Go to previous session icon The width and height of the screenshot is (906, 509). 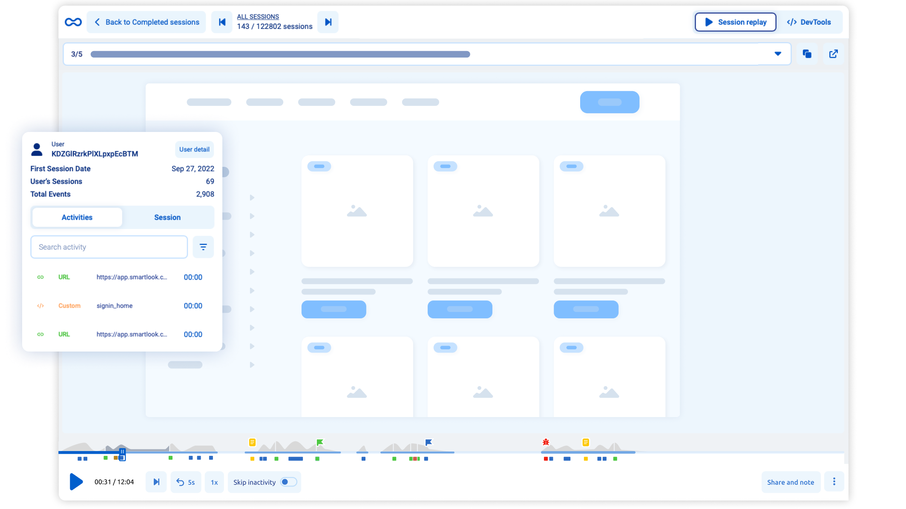pos(222,22)
